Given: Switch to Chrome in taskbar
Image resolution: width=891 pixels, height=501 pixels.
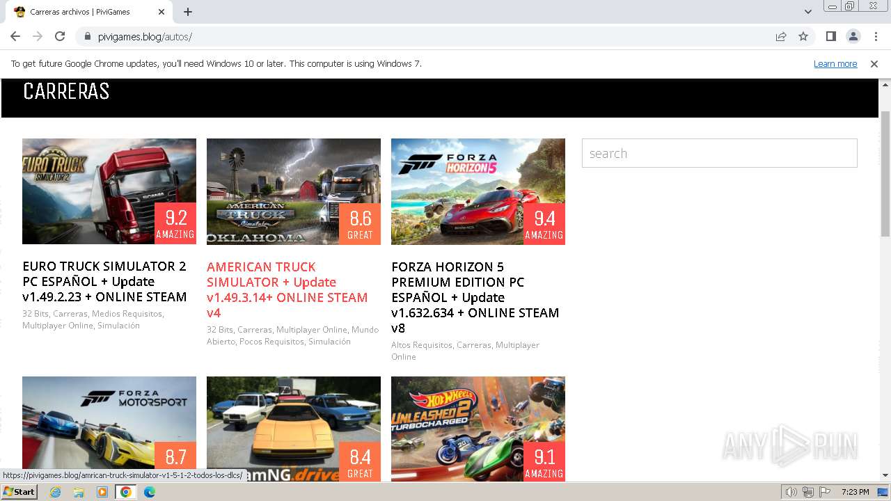Looking at the screenshot, I should click(x=125, y=492).
